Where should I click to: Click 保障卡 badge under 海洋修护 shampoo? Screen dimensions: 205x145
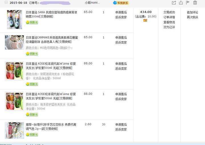pyautogui.click(x=32, y=115)
